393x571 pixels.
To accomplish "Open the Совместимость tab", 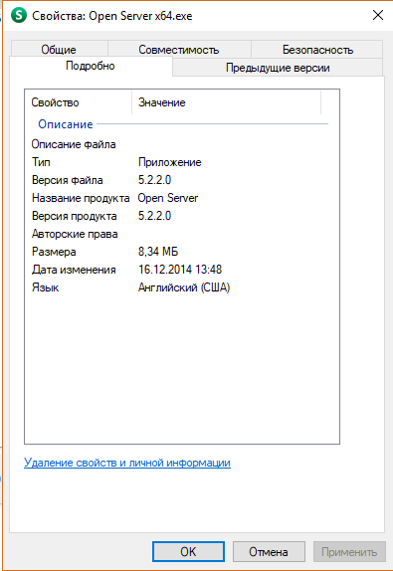I will [x=179, y=49].
